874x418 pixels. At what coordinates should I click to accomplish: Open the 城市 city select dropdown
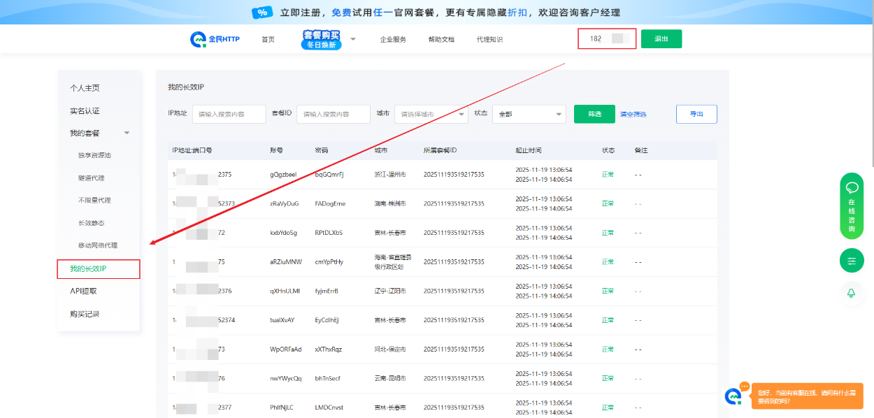(431, 114)
